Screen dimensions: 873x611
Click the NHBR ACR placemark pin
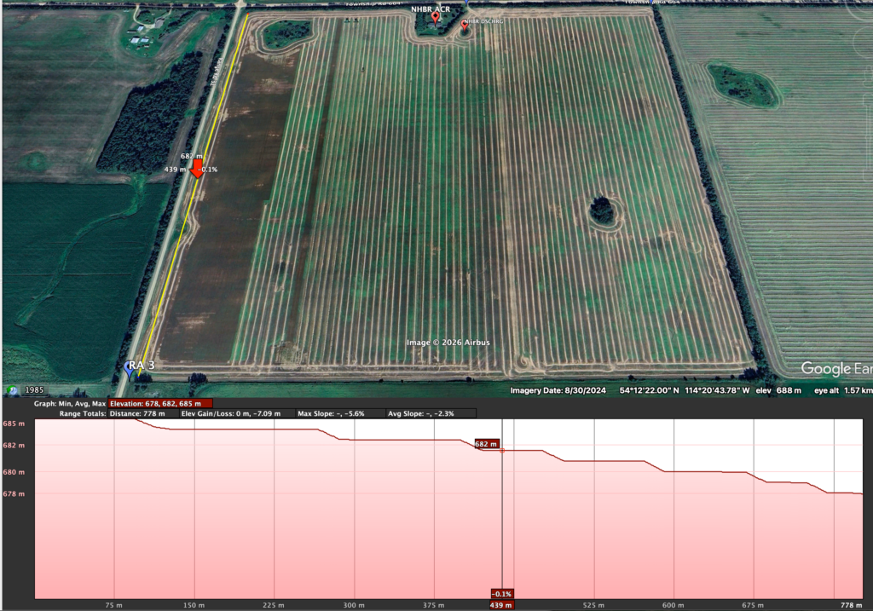tap(435, 17)
